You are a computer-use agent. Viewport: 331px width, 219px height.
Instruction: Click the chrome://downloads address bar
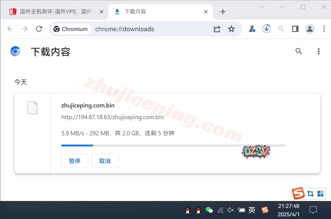[x=150, y=29]
